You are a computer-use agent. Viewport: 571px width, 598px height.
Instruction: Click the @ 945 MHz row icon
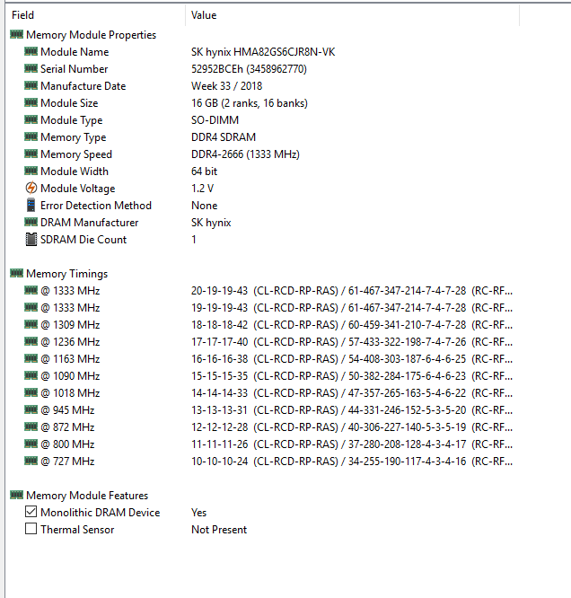click(x=31, y=409)
